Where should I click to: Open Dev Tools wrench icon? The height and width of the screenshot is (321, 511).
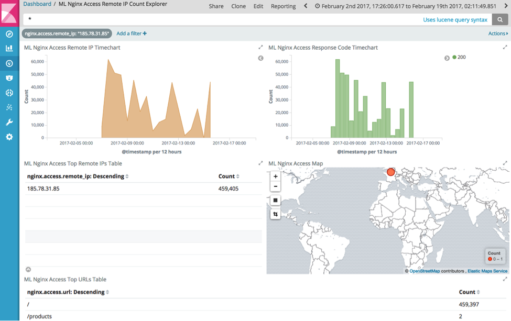pyautogui.click(x=9, y=122)
